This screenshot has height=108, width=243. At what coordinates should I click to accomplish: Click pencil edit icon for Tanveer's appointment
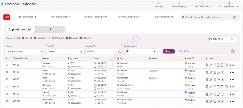pos(211,65)
